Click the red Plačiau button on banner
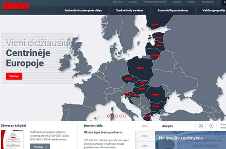The width and height of the screenshot is (226, 149). click(x=14, y=76)
